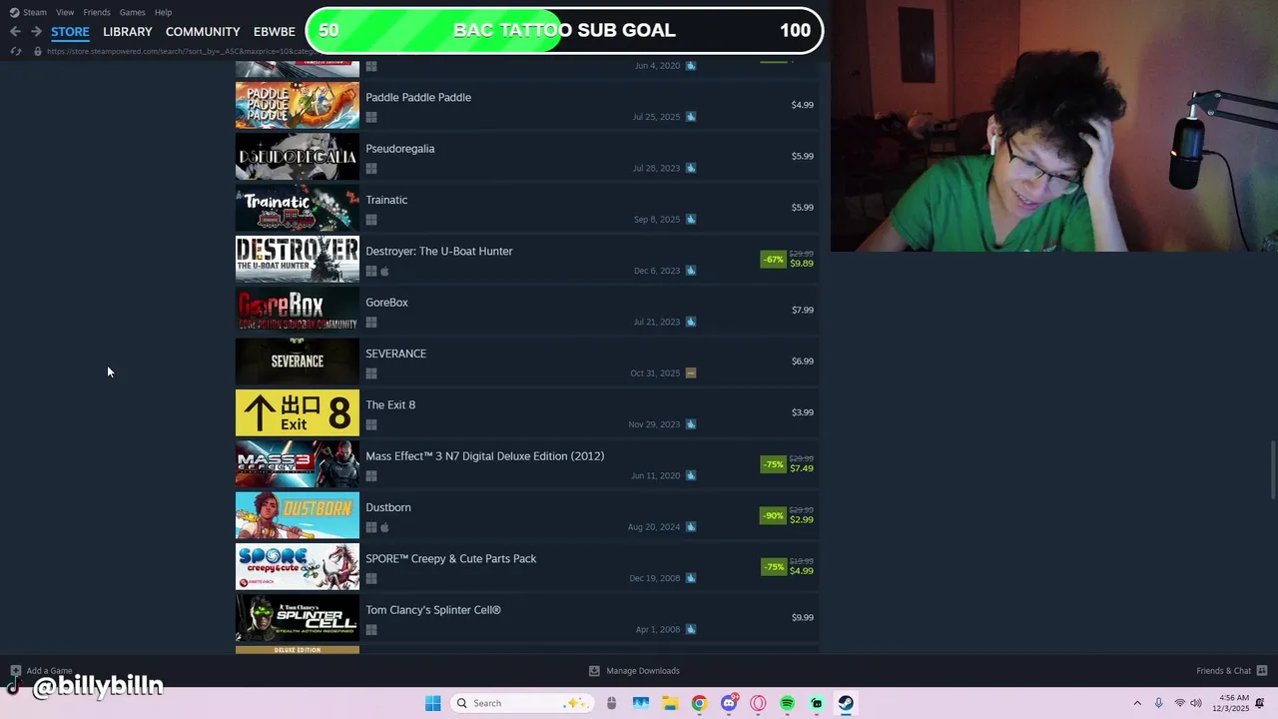Click the $7.99 price for GoreBox

(803, 310)
